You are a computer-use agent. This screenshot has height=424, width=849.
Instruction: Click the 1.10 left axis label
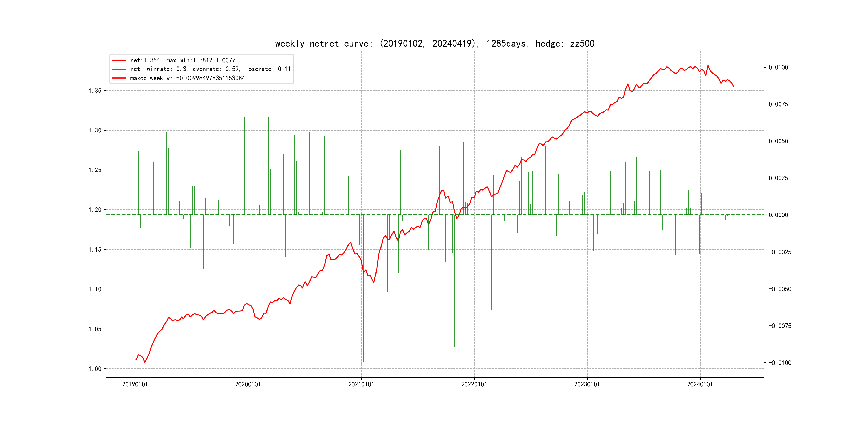pyautogui.click(x=95, y=289)
